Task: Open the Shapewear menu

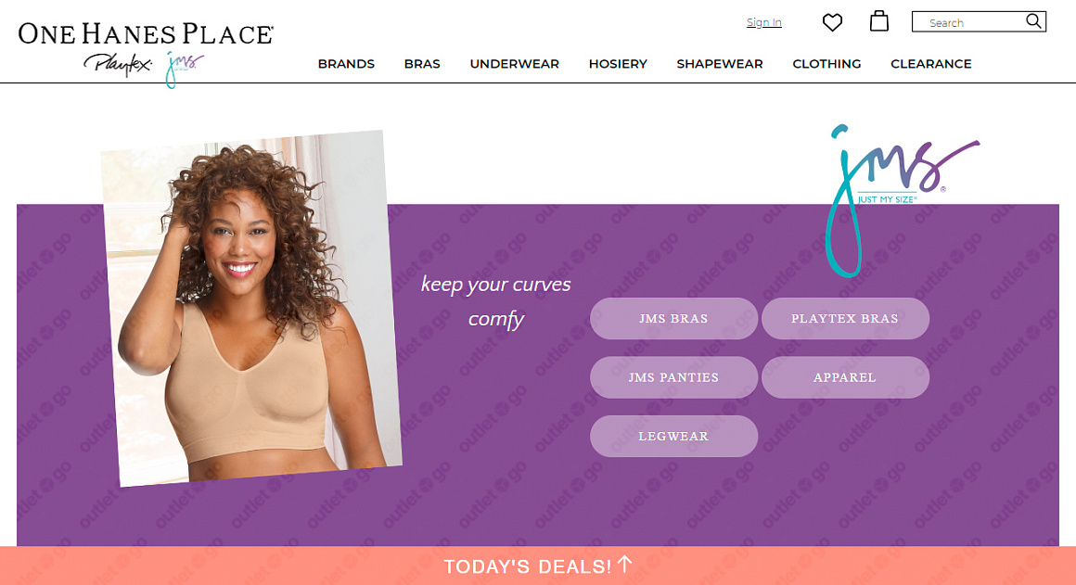Action: click(x=719, y=64)
